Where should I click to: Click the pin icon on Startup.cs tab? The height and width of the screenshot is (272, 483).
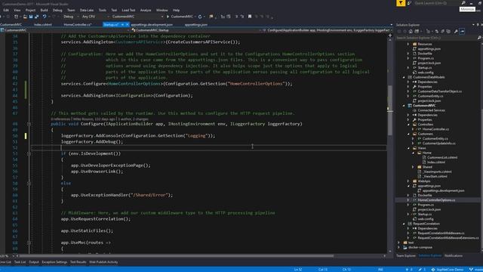(x=122, y=24)
